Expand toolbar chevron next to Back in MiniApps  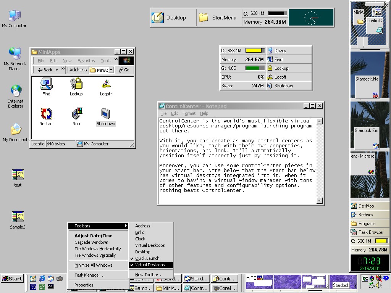(63, 69)
